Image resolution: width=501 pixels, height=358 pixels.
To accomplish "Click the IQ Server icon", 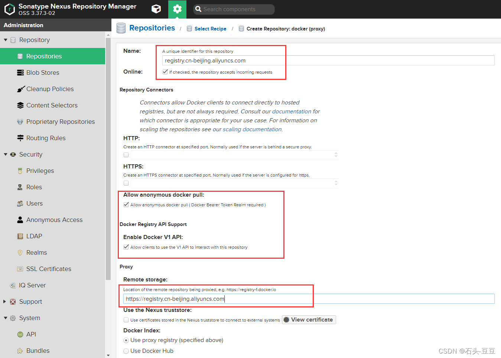I will pyautogui.click(x=13, y=285).
